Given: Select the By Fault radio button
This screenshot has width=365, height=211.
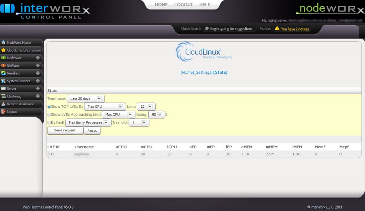Looking at the screenshot, I should [x=49, y=122].
